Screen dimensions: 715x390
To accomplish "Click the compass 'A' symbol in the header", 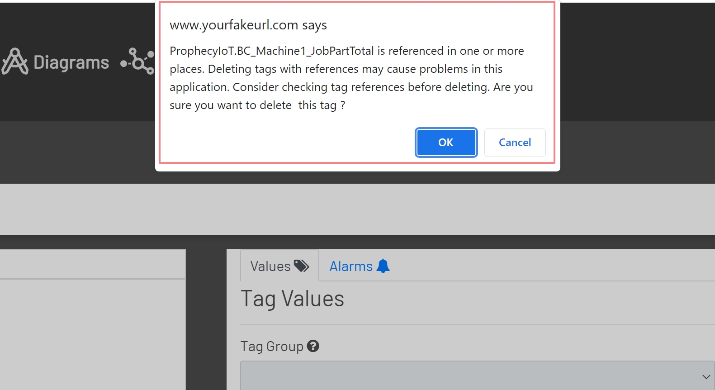I will 15,61.
